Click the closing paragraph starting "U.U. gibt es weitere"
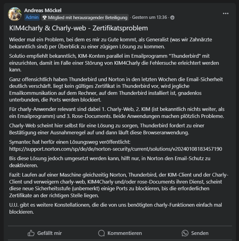This screenshot has width=239, height=241. tap(115, 208)
